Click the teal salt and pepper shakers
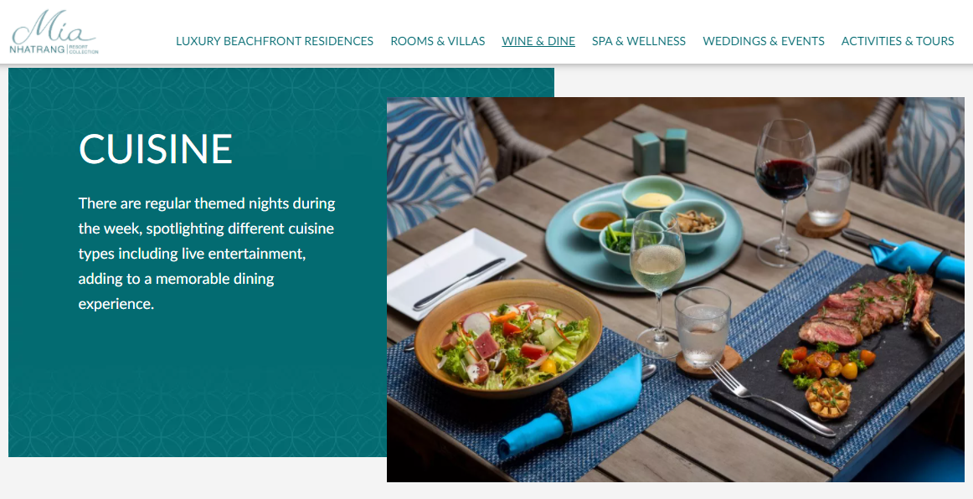 pos(660,151)
